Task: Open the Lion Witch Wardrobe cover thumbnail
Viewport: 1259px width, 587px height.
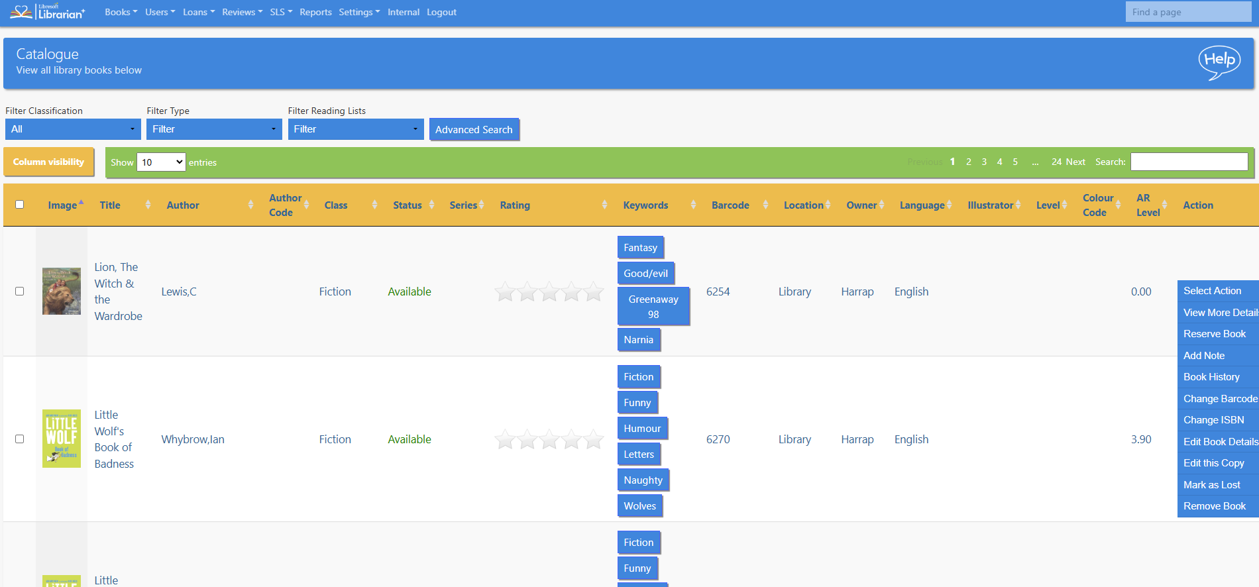Action: (62, 292)
